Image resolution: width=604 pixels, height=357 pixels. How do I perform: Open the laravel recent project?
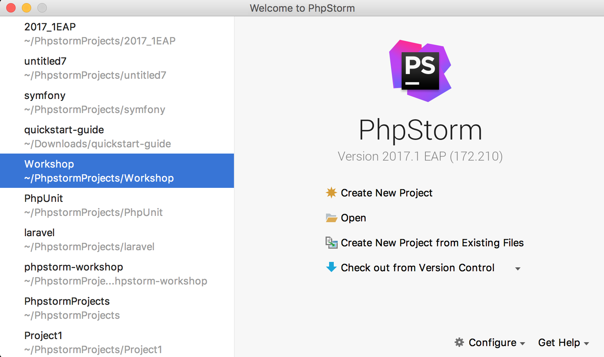89,239
